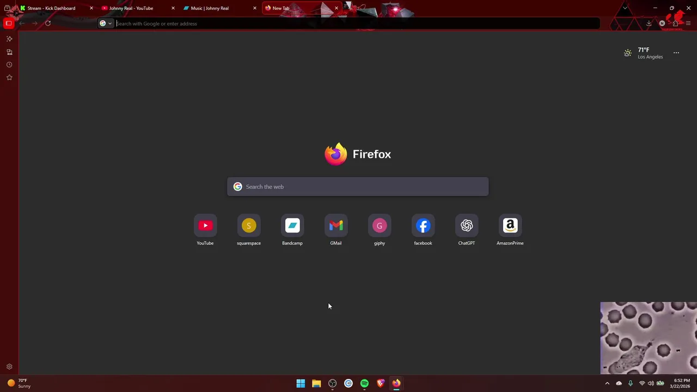Image resolution: width=697 pixels, height=392 pixels.
Task: Open File Explorer from the taskbar
Action: pyautogui.click(x=316, y=383)
